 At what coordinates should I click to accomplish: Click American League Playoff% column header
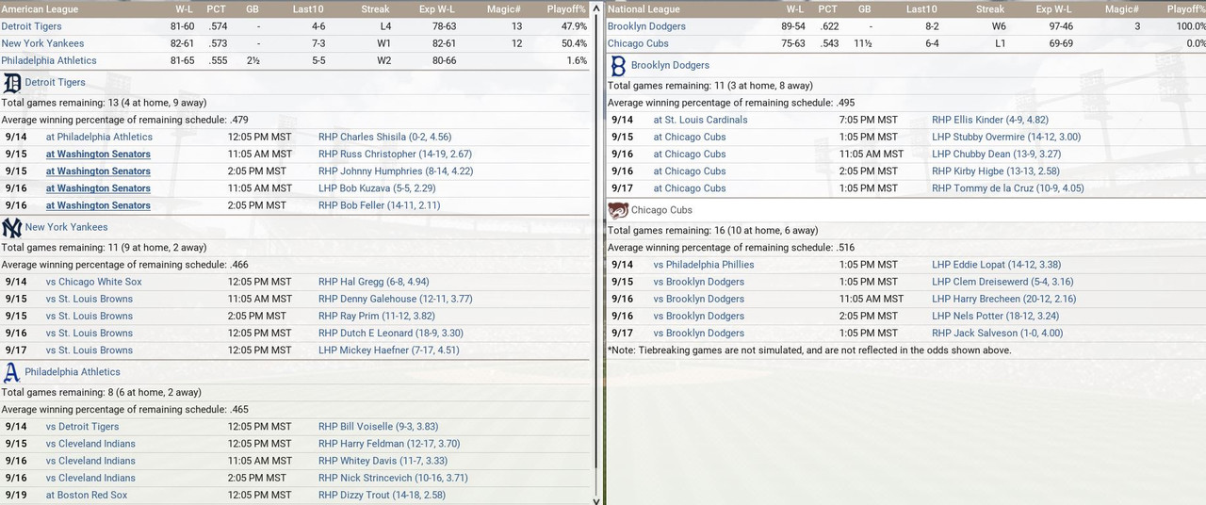(x=566, y=9)
